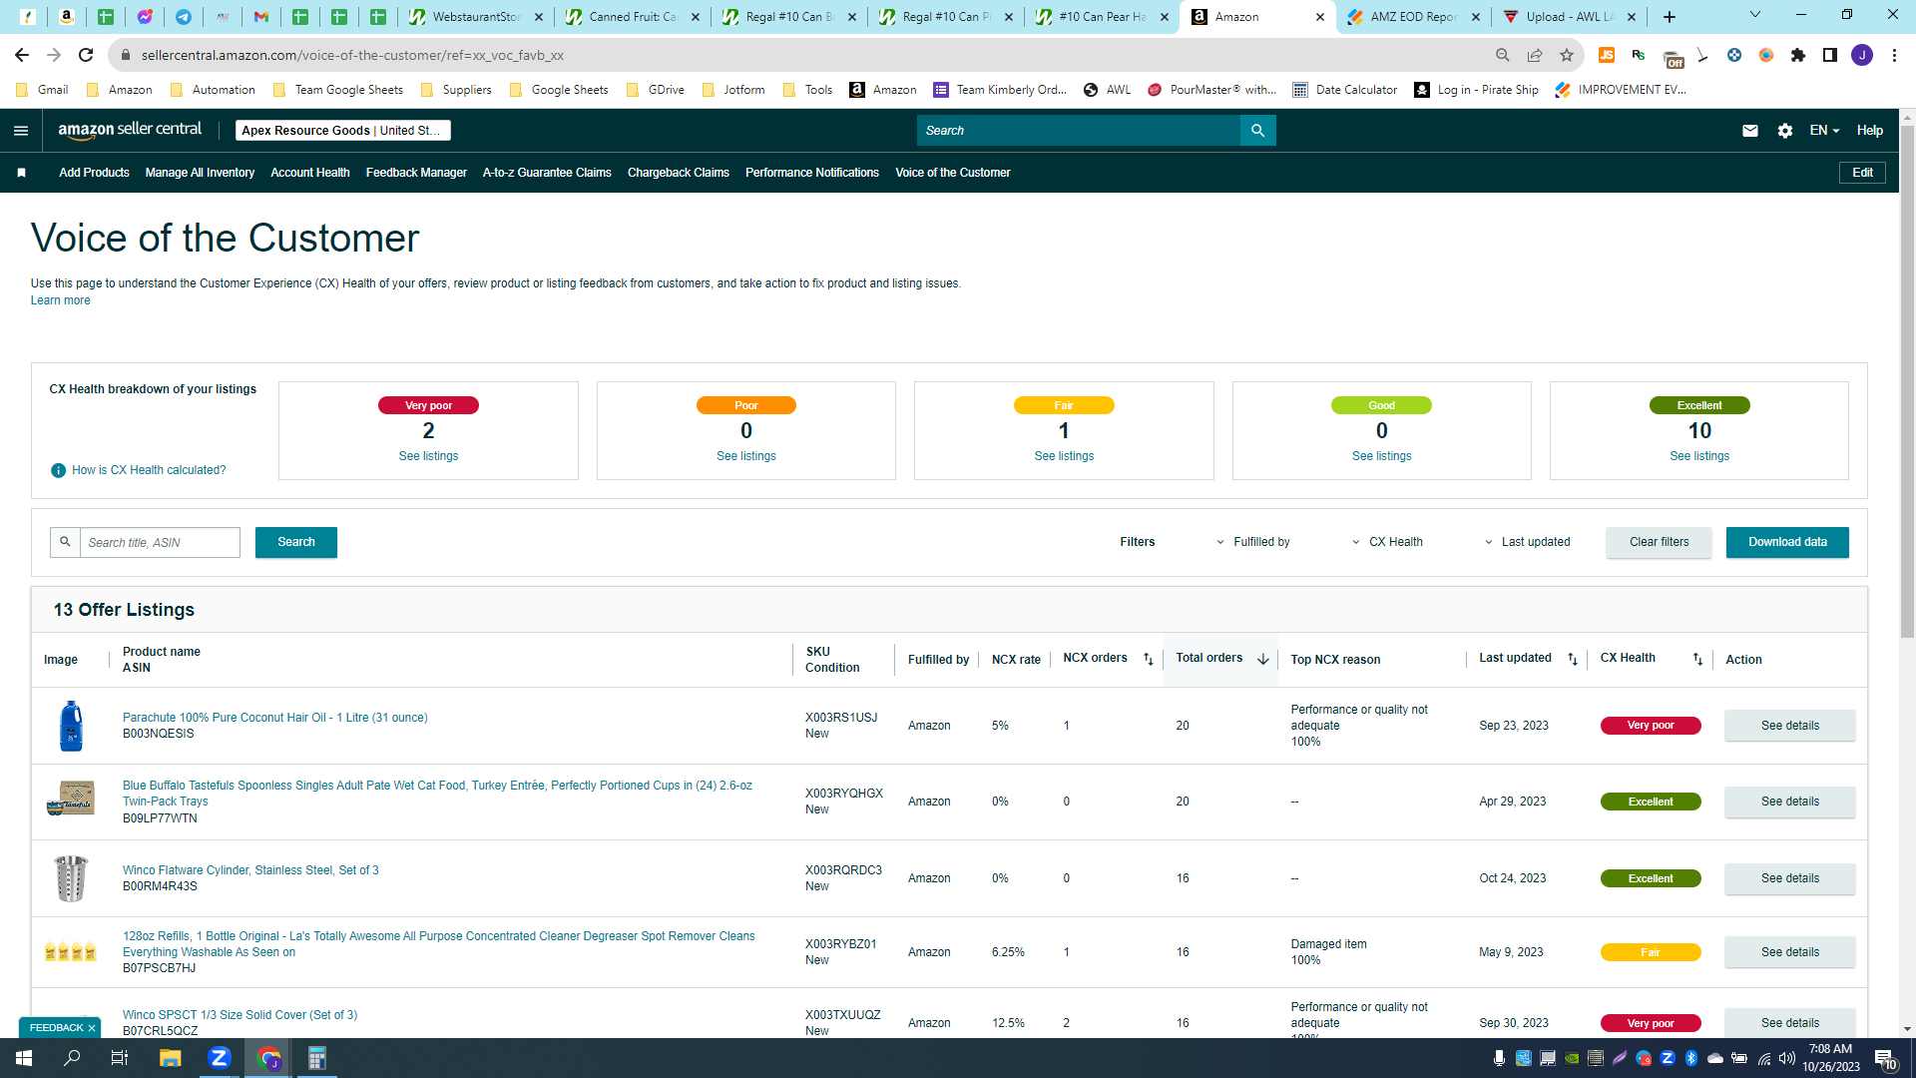Close the FEEDBACK tab widget
The image size is (1916, 1078).
coord(92,1028)
